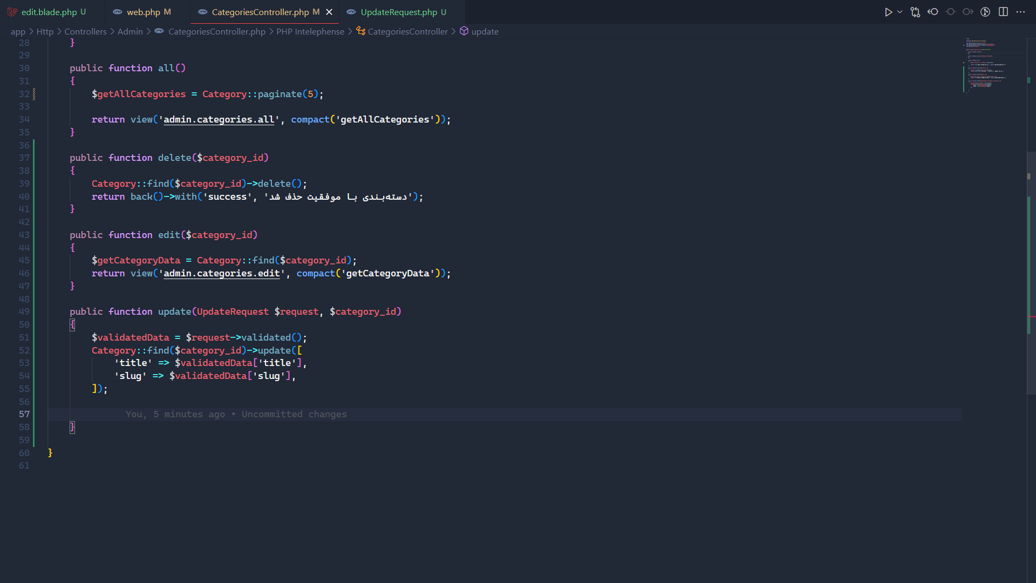Click the closing brace on line 58
Image resolution: width=1036 pixels, height=583 pixels.
point(72,427)
